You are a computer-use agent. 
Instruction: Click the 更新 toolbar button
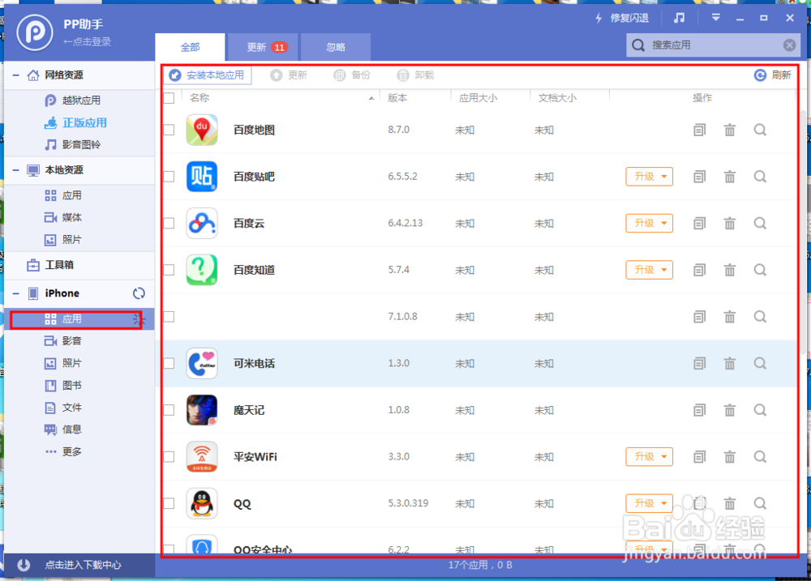[x=289, y=75]
